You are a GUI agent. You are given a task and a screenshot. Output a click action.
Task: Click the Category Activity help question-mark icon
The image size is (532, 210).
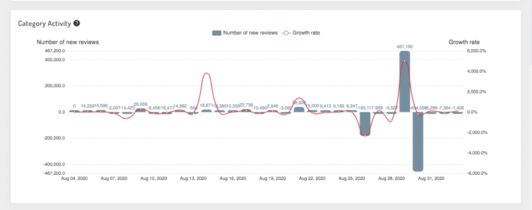[x=77, y=23]
